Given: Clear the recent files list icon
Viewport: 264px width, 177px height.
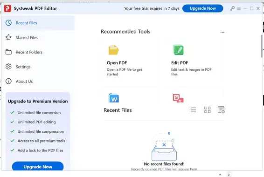Looking at the screenshot, I should [221, 110].
